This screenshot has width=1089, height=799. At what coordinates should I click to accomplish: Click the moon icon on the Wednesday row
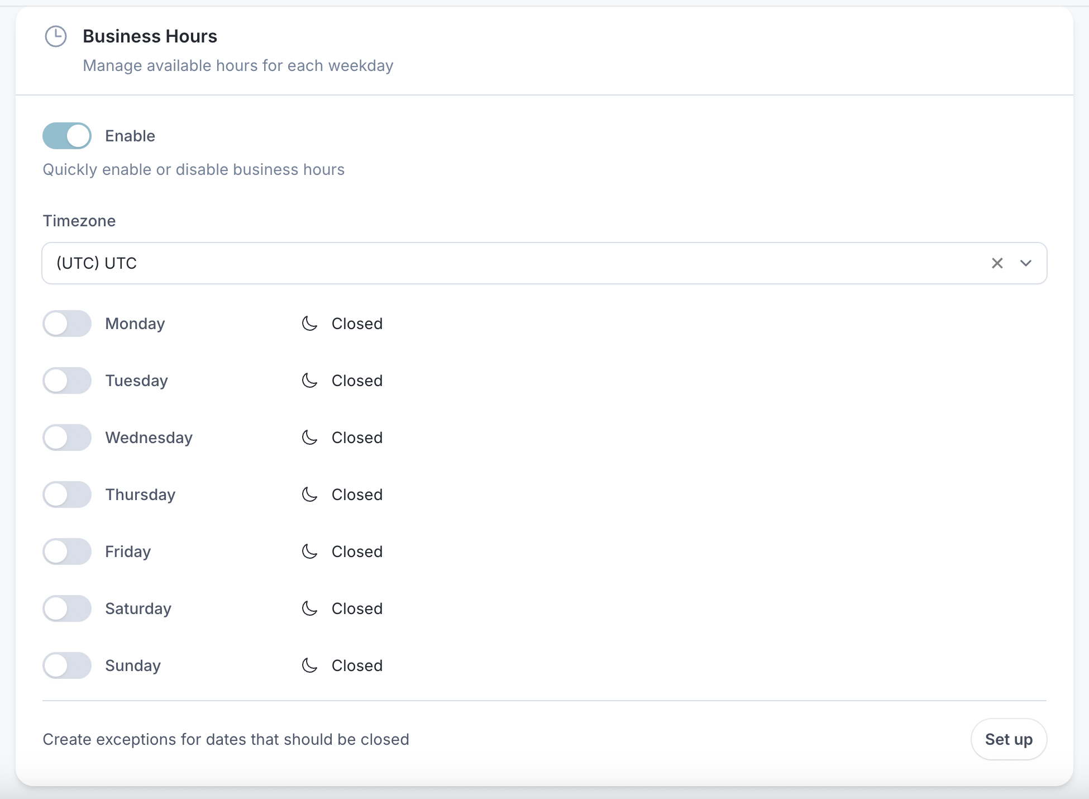(x=310, y=437)
